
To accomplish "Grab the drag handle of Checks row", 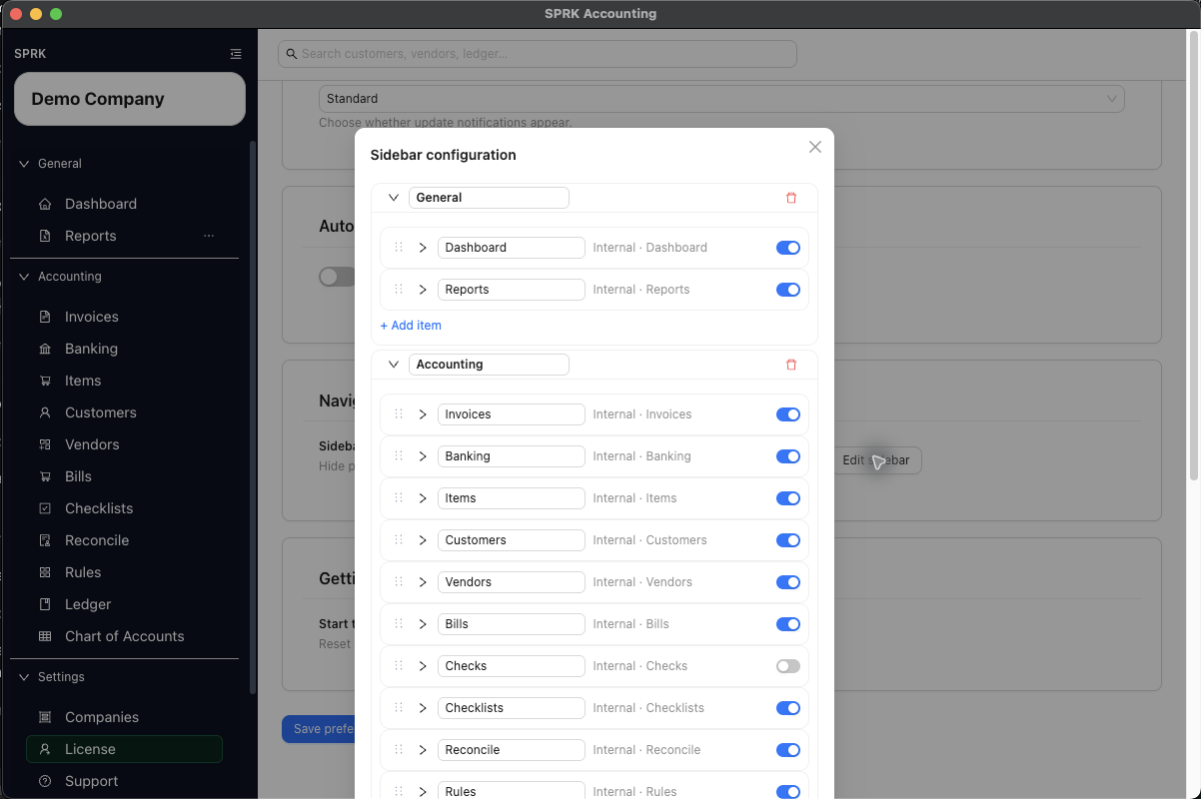I will [399, 665].
